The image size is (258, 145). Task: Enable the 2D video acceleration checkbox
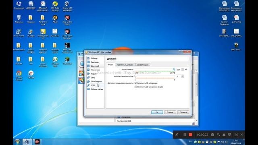(135, 87)
